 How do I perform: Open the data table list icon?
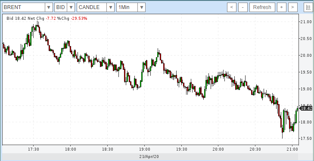pyautogui.click(x=309, y=7)
